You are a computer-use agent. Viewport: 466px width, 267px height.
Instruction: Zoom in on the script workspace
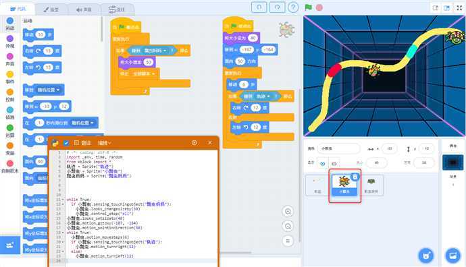coord(288,212)
